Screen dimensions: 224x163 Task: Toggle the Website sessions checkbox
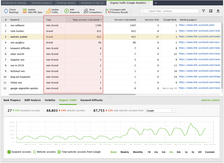click(35, 152)
